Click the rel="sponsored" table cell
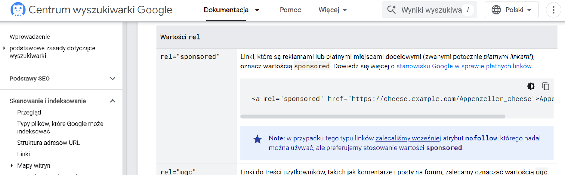Screen dimensions: 565x175 196,106
